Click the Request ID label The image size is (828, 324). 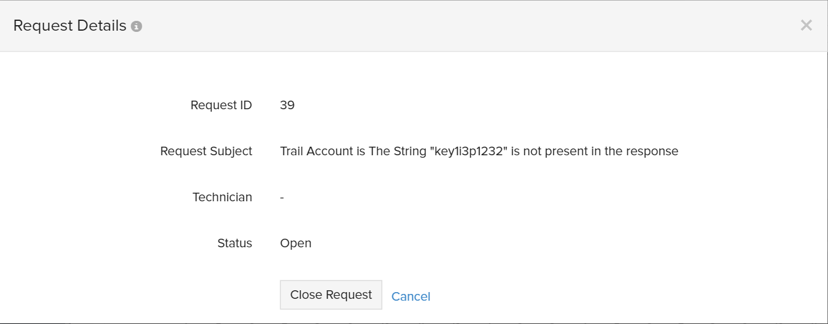click(x=221, y=105)
